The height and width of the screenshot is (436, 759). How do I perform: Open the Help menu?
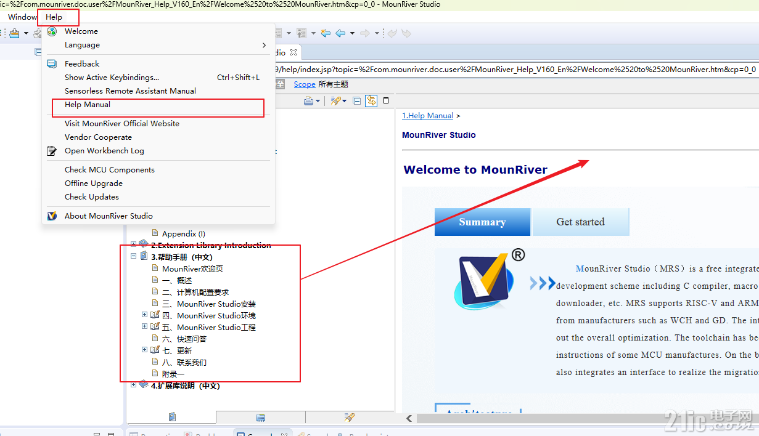[x=54, y=17]
